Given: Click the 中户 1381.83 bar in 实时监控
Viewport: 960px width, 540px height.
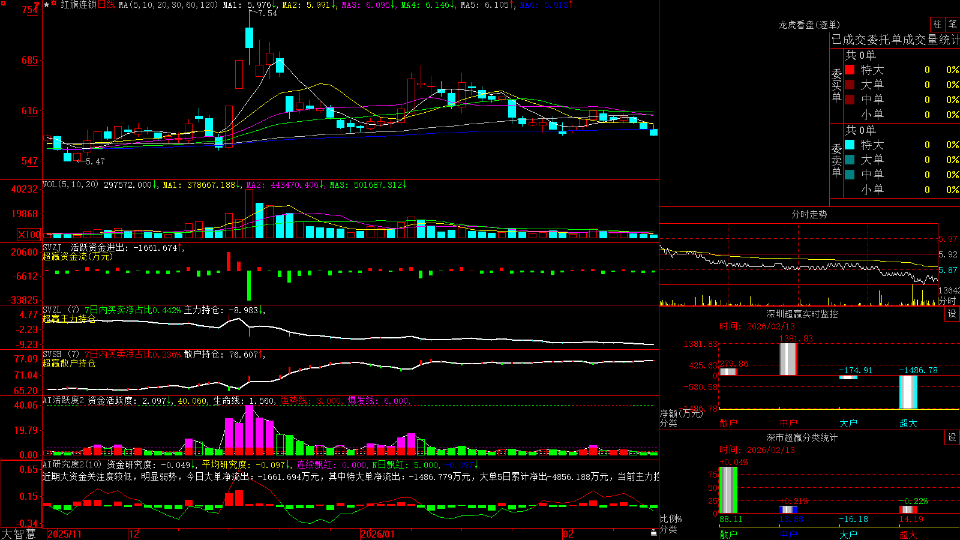Looking at the screenshot, I should (788, 359).
